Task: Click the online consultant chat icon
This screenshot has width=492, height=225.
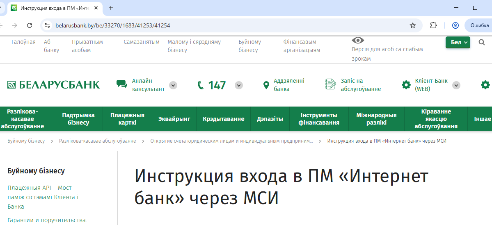Action: pyautogui.click(x=121, y=84)
